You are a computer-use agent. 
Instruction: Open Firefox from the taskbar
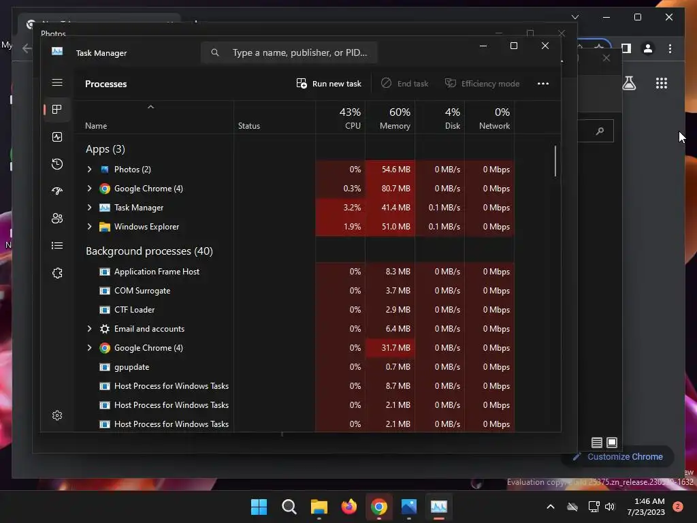tap(349, 507)
